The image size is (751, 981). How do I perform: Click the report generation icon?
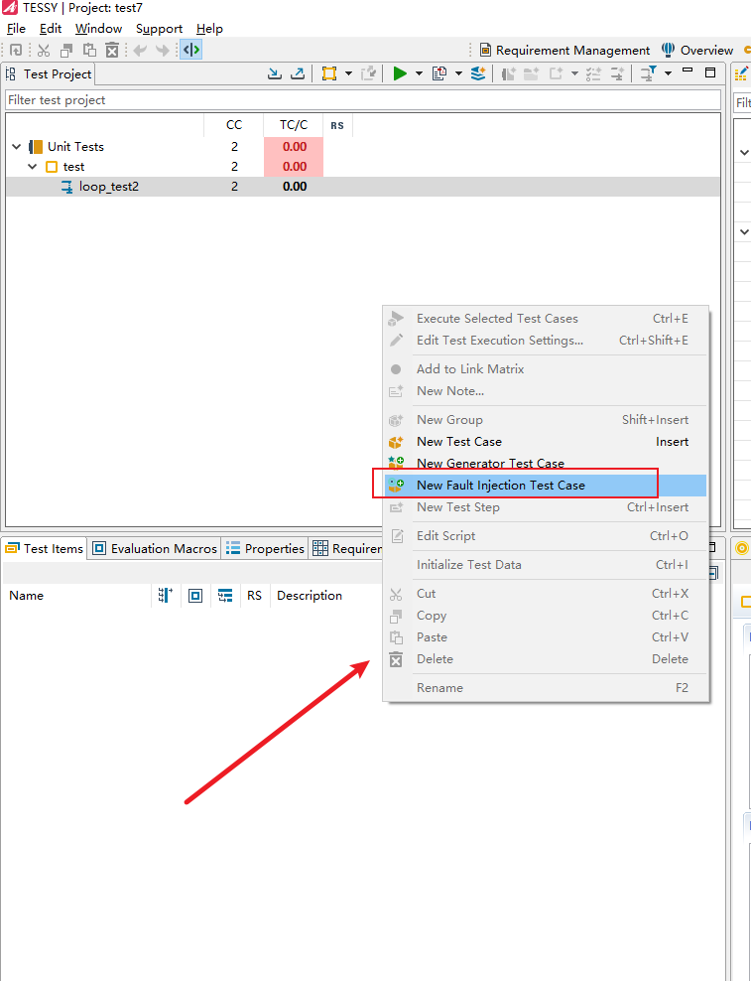(x=439, y=73)
